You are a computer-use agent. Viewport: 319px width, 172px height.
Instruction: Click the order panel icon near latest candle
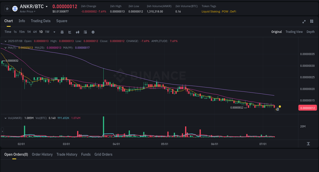point(277,109)
